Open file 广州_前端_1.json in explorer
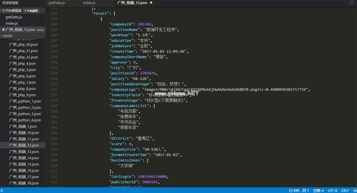Screen dimensions: 357x193 click(23, 126)
